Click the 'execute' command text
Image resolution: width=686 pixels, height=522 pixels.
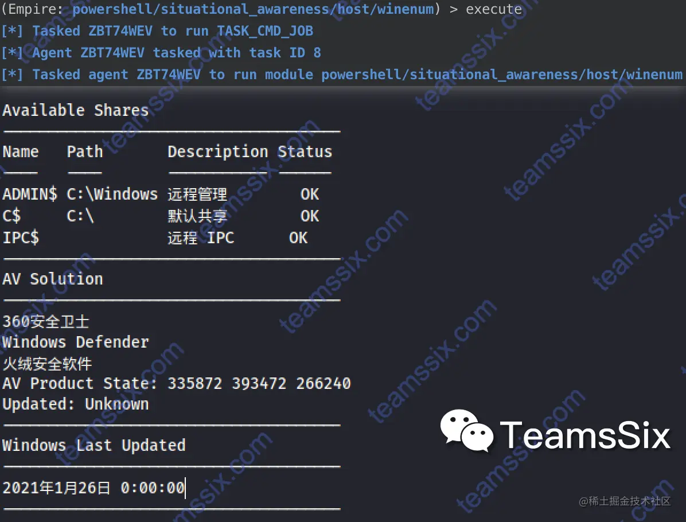click(494, 9)
